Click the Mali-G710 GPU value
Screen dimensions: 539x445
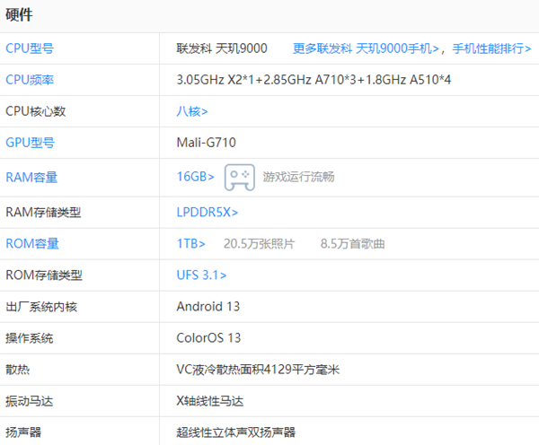tap(207, 143)
